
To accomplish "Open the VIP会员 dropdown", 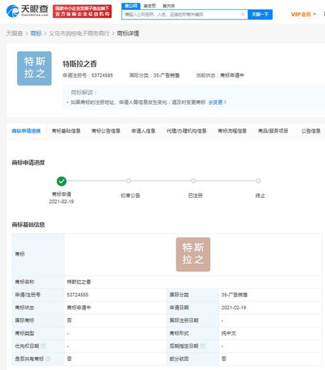I will (303, 14).
